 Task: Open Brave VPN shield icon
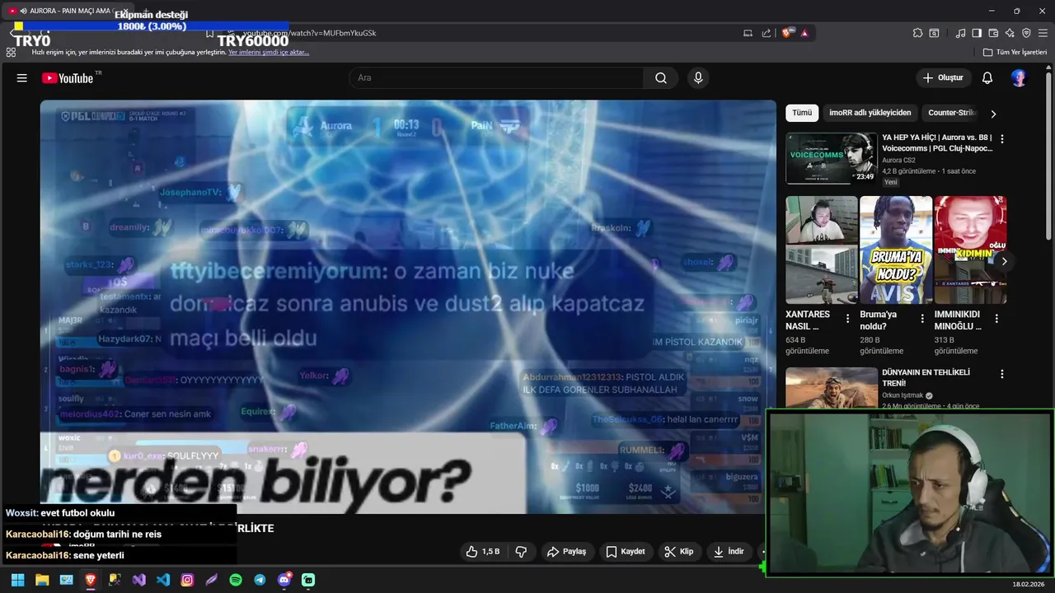pyautogui.click(x=1026, y=33)
